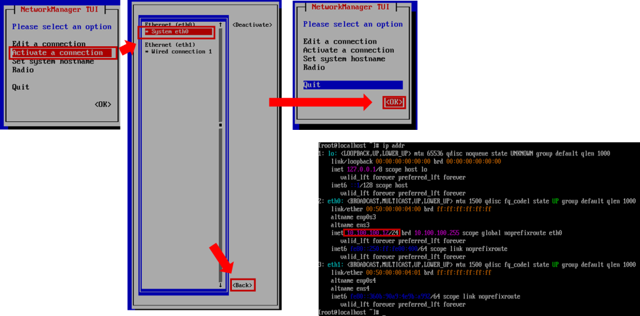Viewport: 640px width, 316px height.
Task: Click the connection list scrollbar thumb
Action: point(221,125)
